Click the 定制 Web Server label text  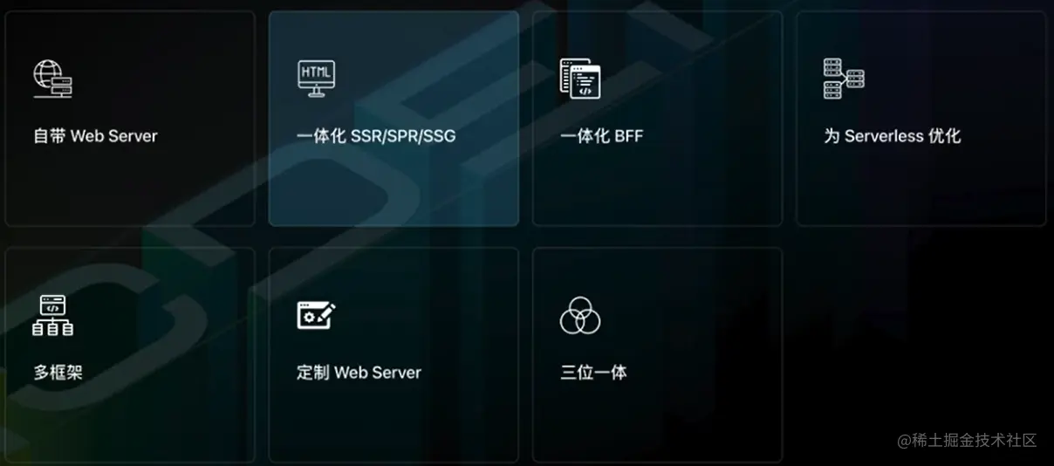click(359, 373)
